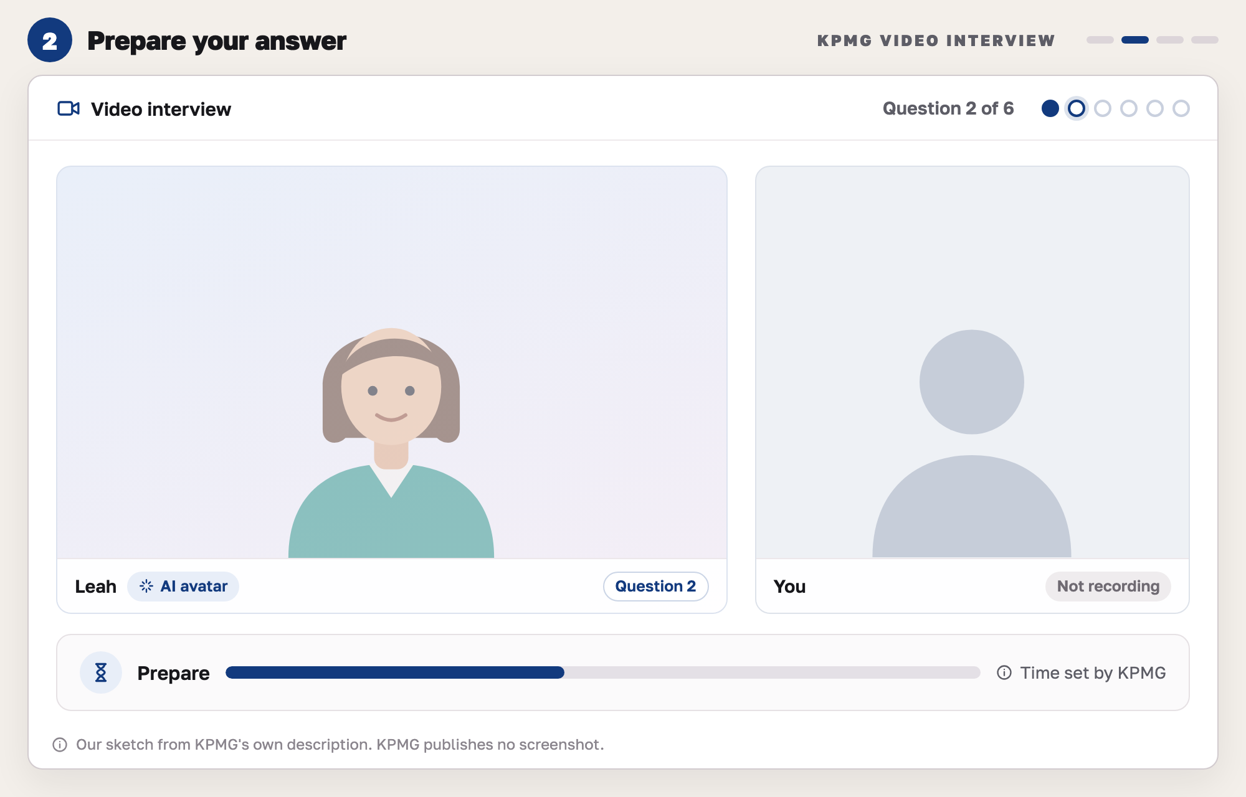
Task: Click the sparkle icon in AI avatar badge
Action: coord(146,586)
